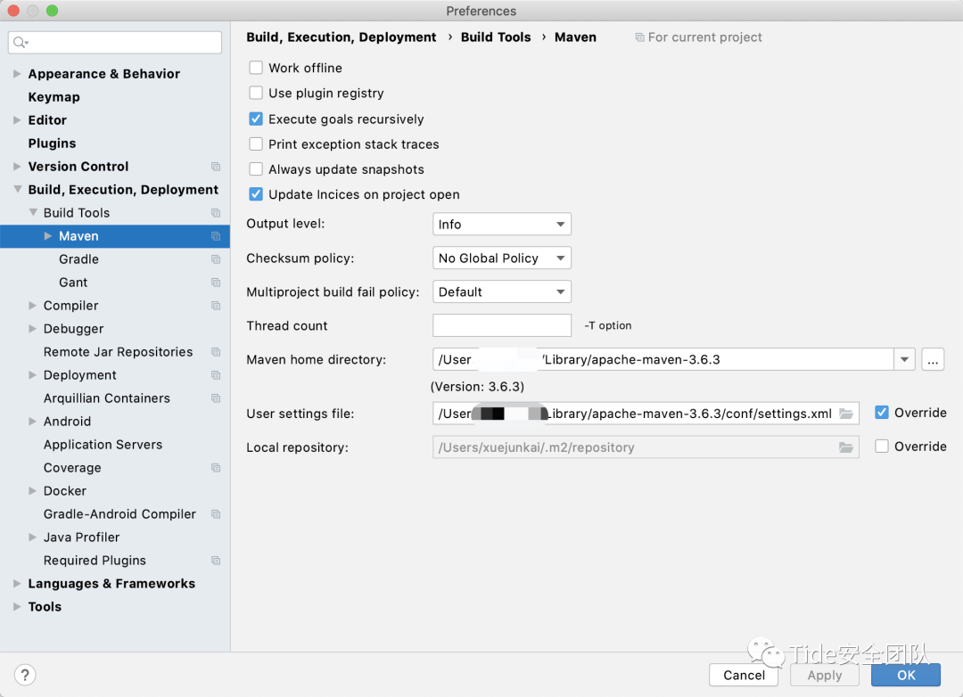This screenshot has height=697, width=963.
Task: Click project-level icon beside Required Plugins
Action: tap(216, 561)
